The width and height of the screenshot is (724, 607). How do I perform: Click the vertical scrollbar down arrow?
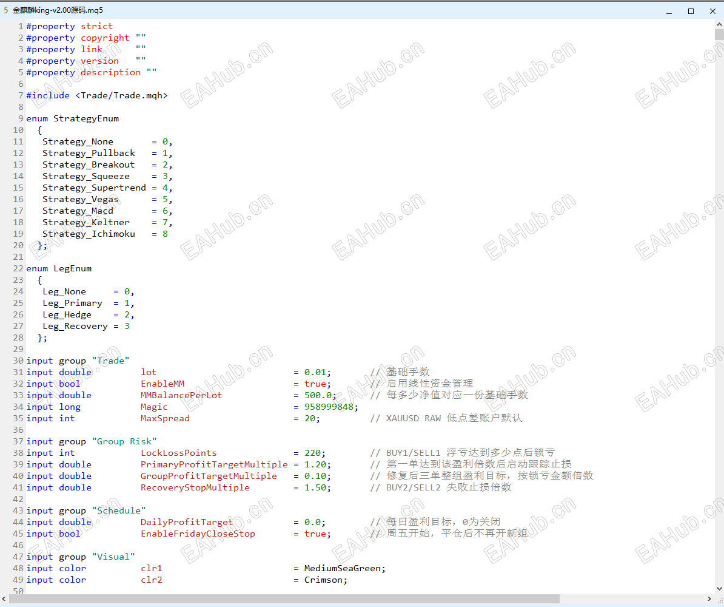point(719,589)
